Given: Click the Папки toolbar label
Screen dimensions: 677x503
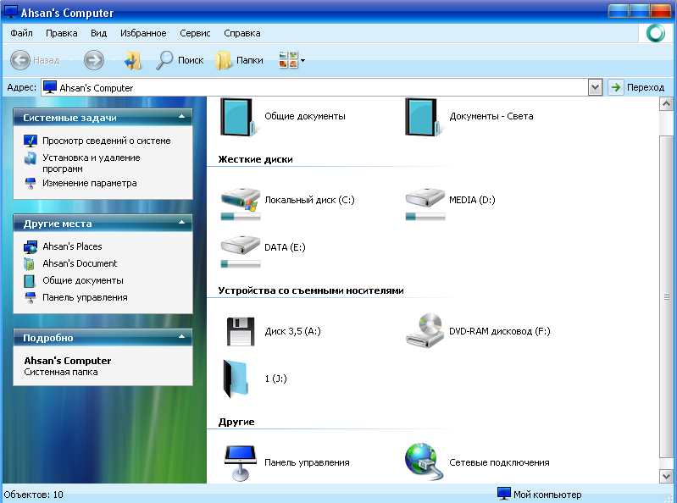Looking at the screenshot, I should pos(250,60).
